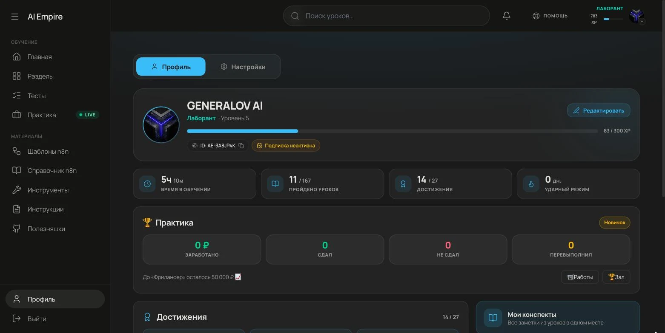Click the book icon for Пройдено уроков

(x=275, y=184)
